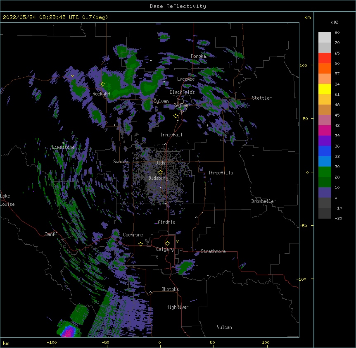Viewport: 356px width, 348px height.
Task: Select the blue 36 dBZ color swatch
Action: [325, 151]
